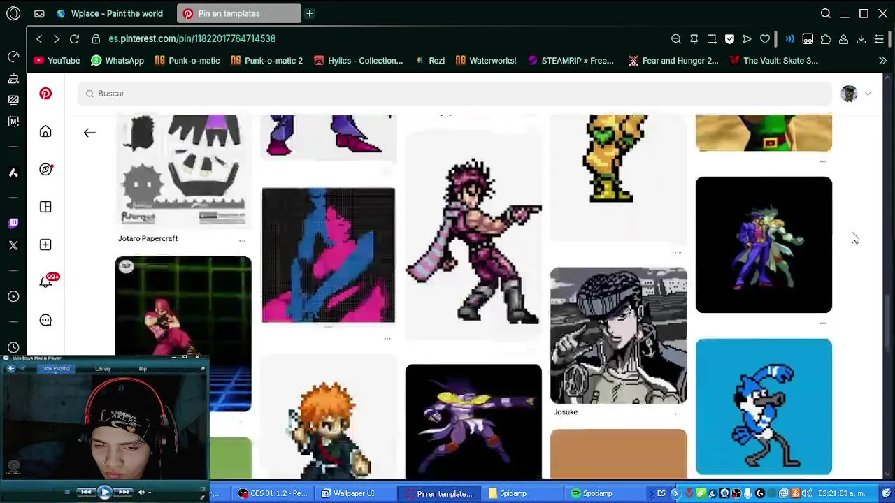Expand hidden system tray icons arrow
This screenshot has width=895, height=503.
675,493
